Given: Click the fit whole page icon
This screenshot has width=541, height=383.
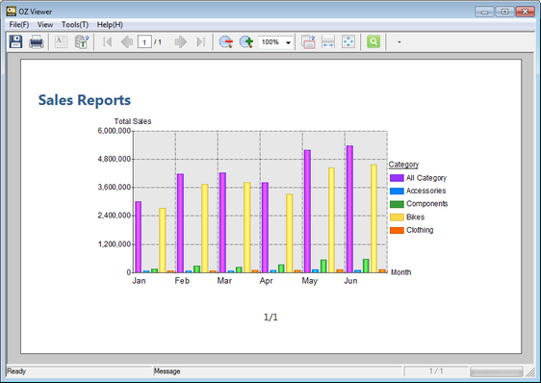Looking at the screenshot, I should coord(348,41).
